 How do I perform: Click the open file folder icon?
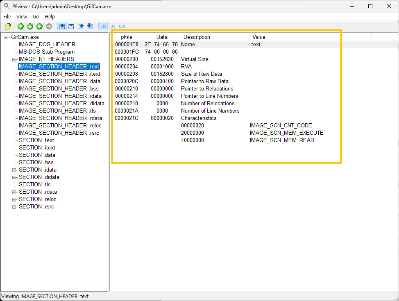pos(8,27)
